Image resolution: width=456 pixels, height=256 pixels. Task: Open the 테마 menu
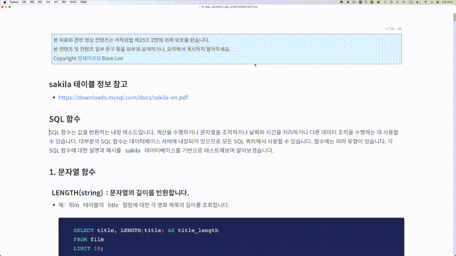tap(64, 2)
